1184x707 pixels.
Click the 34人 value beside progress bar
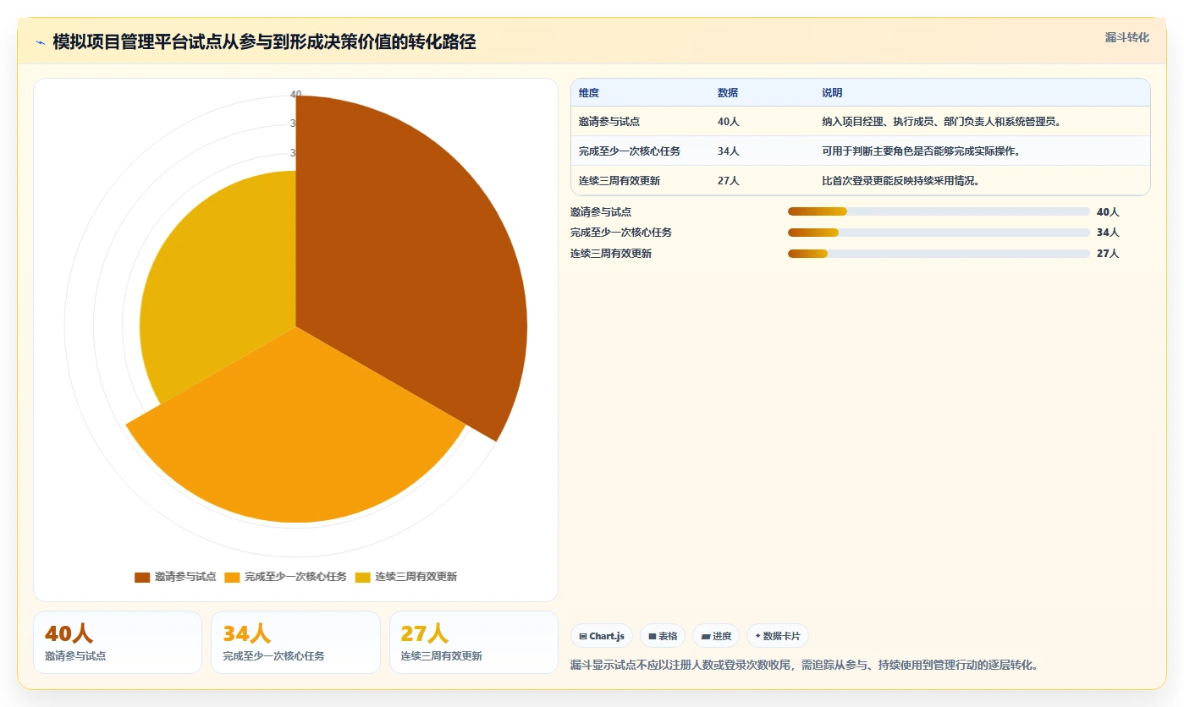[1108, 233]
